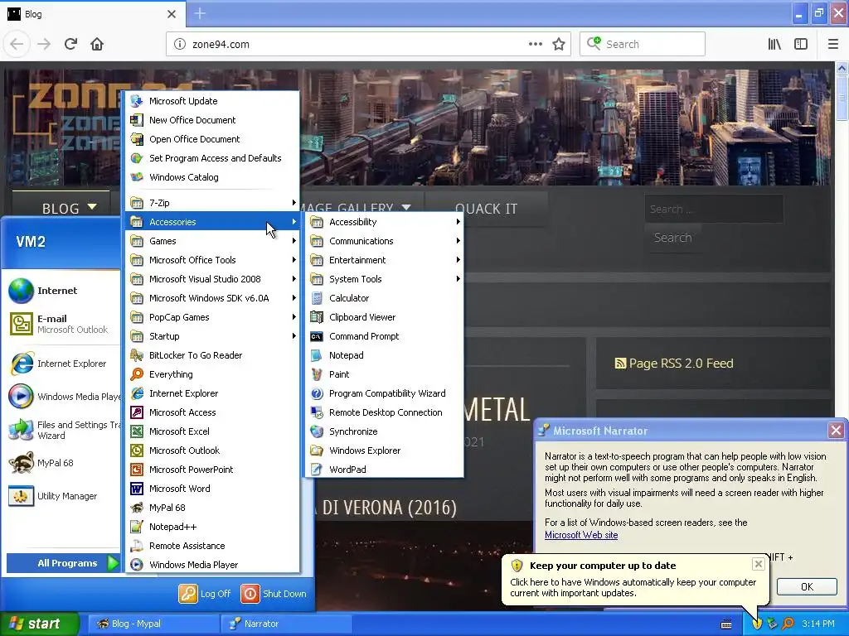Viewport: 849px width, 636px height.
Task: Switch to Narrator taskbar item
Action: tap(286, 624)
